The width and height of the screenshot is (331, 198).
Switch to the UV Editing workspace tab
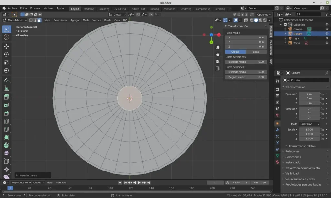click(120, 9)
